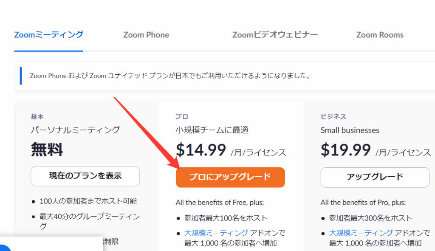Click the blue circular icon at bottom-left corner

[x=4, y=249]
